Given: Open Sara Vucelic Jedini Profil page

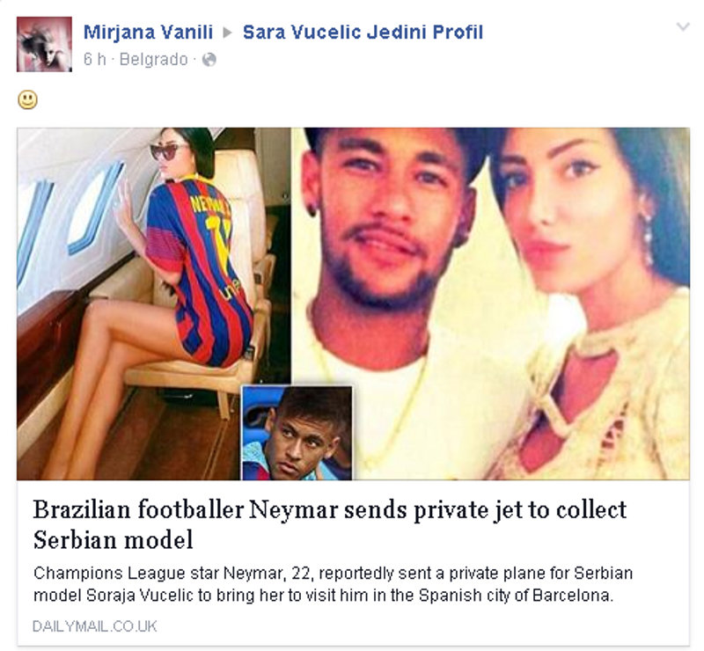Looking at the screenshot, I should (x=363, y=33).
